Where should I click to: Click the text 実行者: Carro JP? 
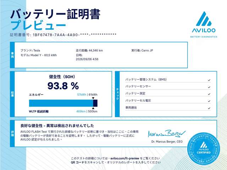pyautogui.click(x=142, y=50)
